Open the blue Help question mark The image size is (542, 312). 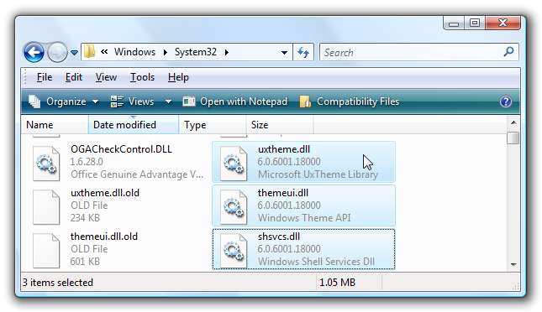pos(505,101)
